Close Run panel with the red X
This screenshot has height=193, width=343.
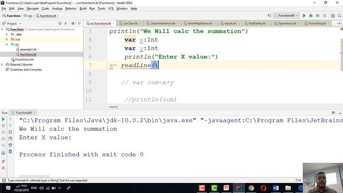pos(3,168)
